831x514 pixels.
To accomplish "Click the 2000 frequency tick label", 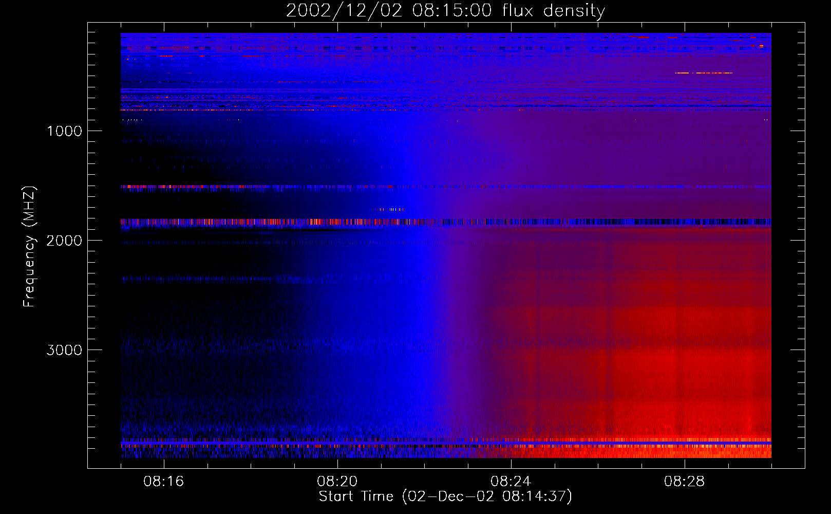I will (64, 241).
